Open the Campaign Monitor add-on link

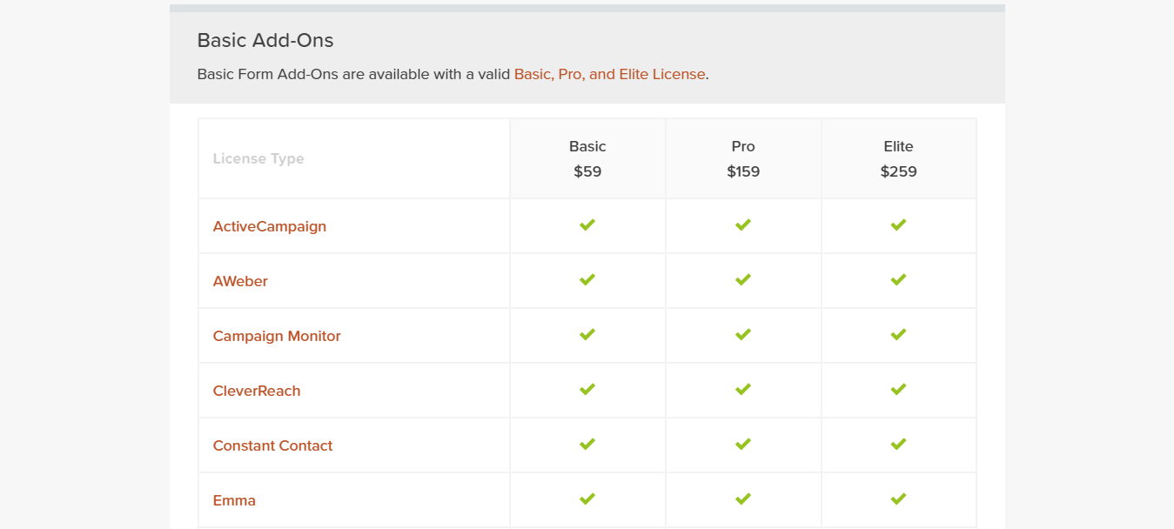[277, 336]
